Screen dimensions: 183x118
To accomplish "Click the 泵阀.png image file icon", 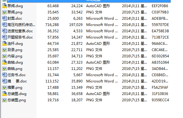I will coord(4,12).
